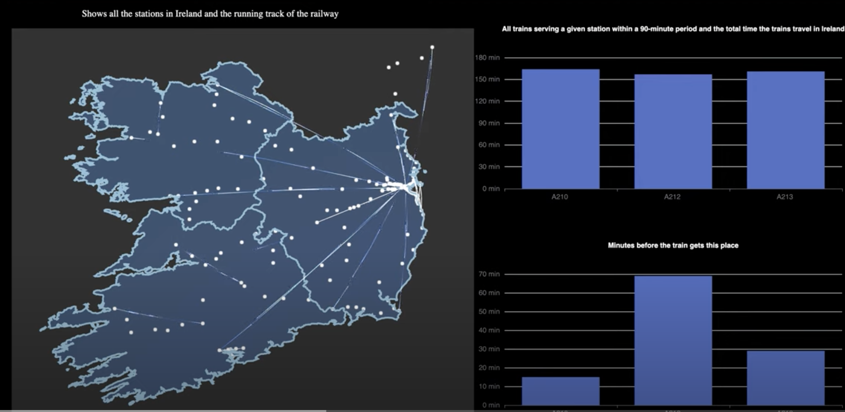Click the 'Minutes before the train gets this place' title
845x412 pixels.
pyautogui.click(x=673, y=246)
